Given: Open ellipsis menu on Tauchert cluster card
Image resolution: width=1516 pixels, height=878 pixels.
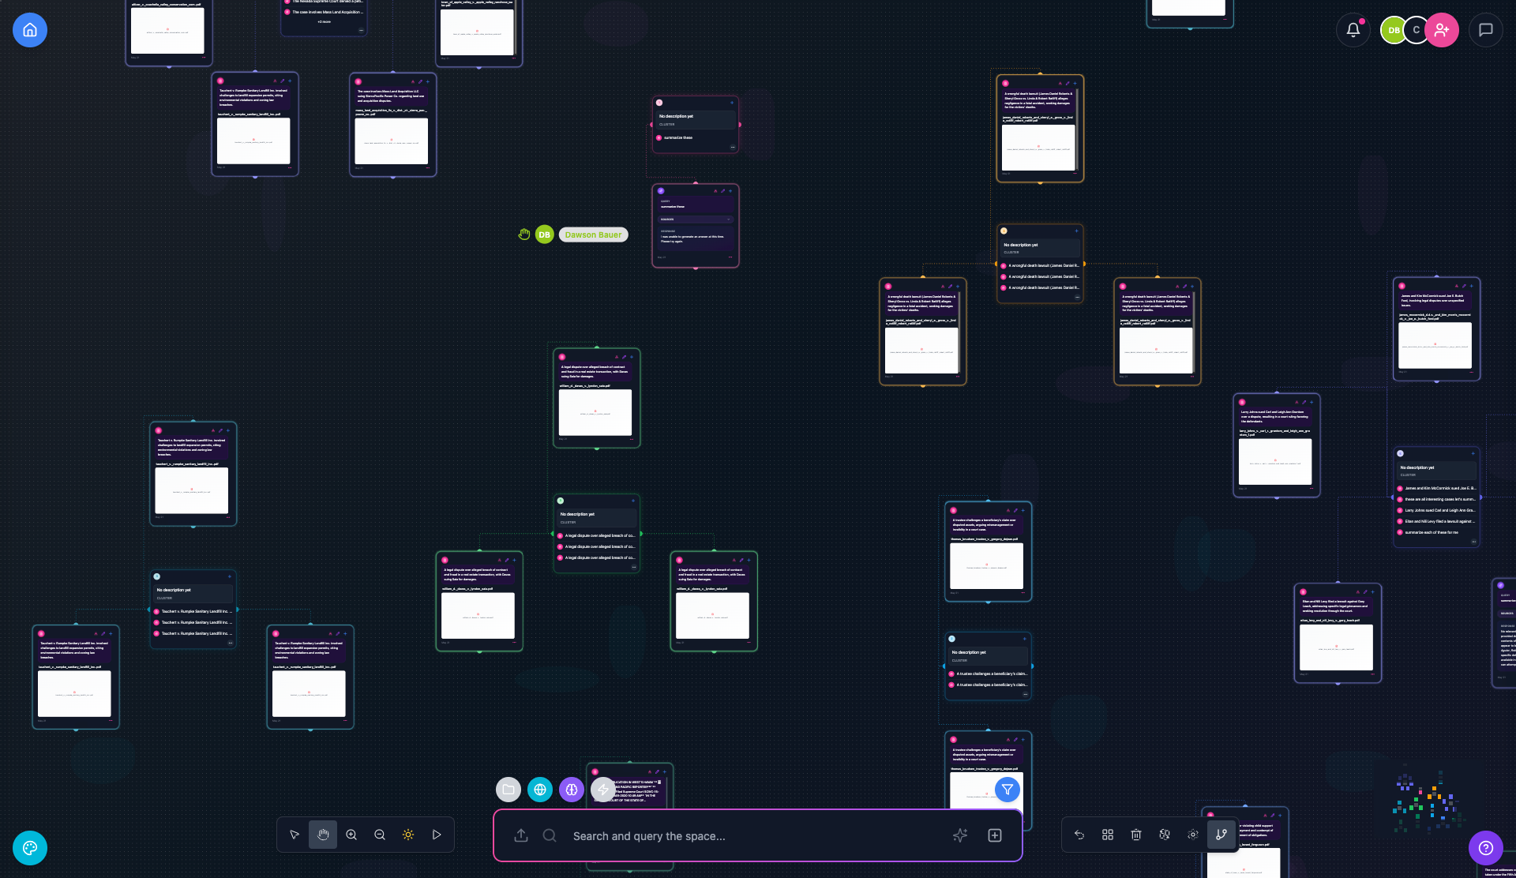Looking at the screenshot, I should click(231, 643).
